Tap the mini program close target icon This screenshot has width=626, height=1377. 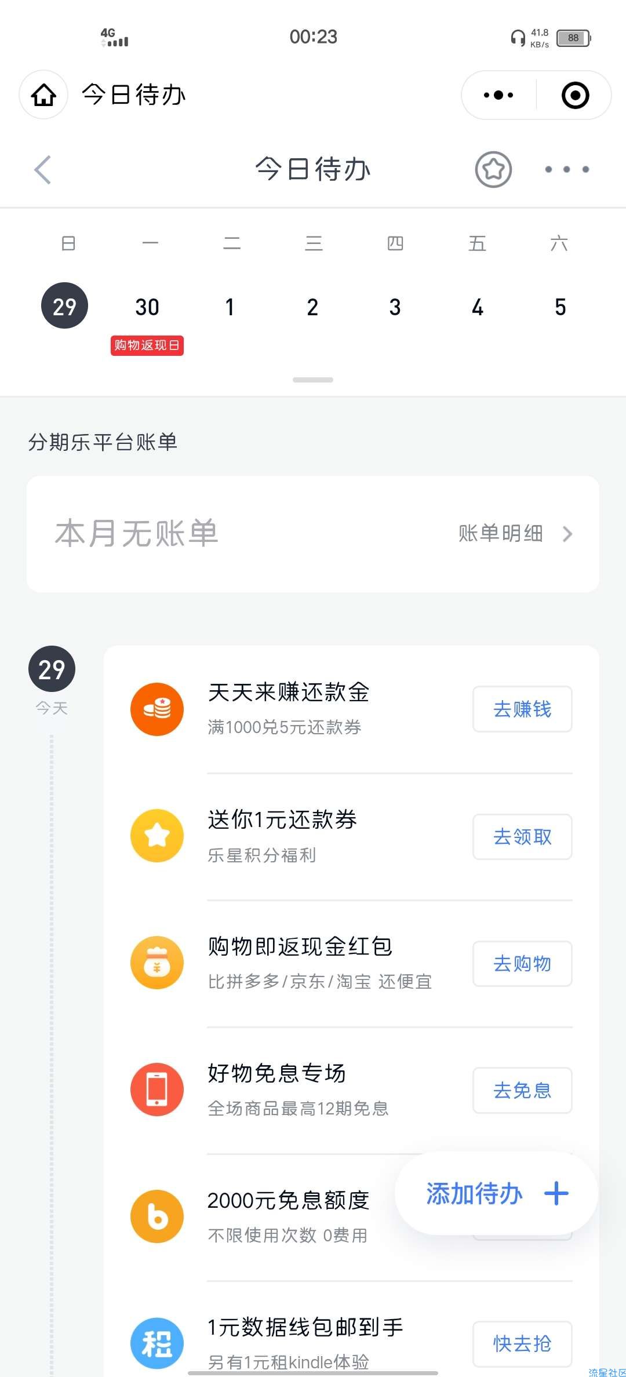pyautogui.click(x=576, y=95)
